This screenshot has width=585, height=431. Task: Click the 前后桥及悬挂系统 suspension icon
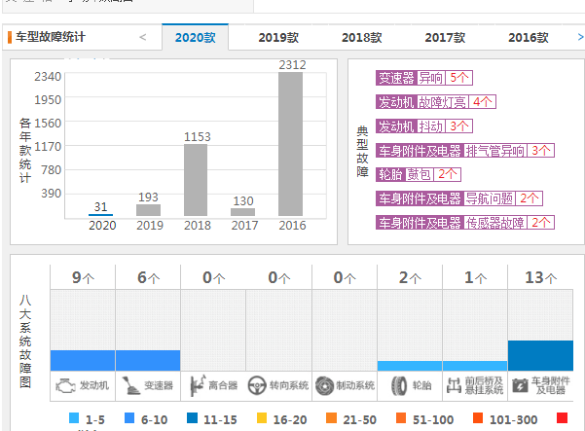[454, 385]
